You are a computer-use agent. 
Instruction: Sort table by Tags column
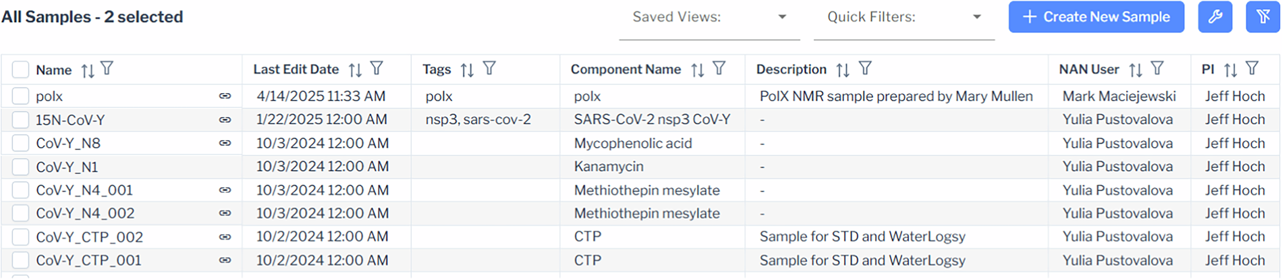click(x=467, y=69)
